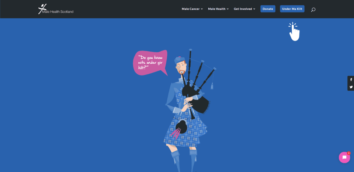Screen dimensions: 354x172
Task: Click the Male Health Scotland logo
Action: click(x=56, y=9)
